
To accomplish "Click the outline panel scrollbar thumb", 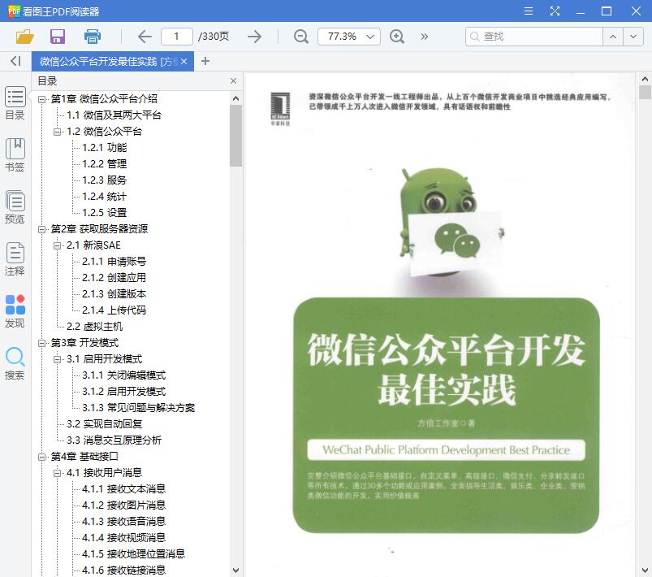I will click(x=235, y=136).
